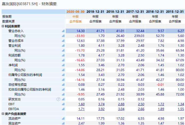Click the 2015-12-31 column header

coord(175,12)
